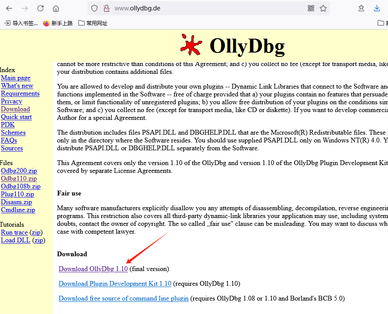388x314 pixels.
Task: Open the bookmarks collection toolbar icon
Action: click(361, 8)
